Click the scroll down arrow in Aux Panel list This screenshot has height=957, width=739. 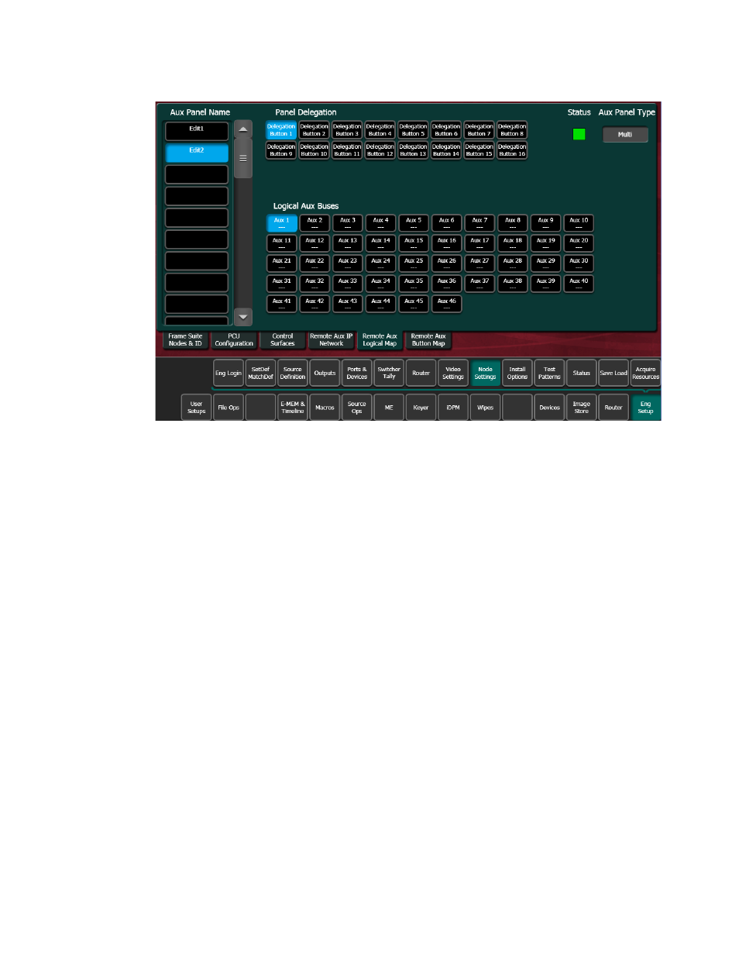point(243,317)
